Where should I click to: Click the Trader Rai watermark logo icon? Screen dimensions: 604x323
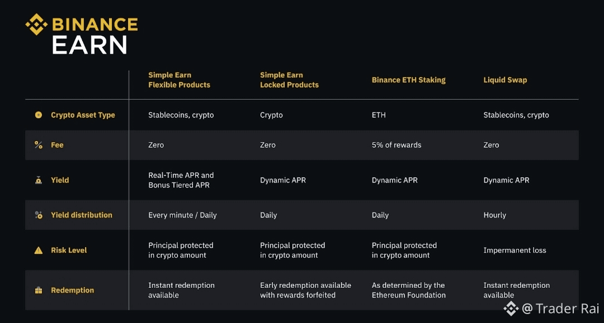(511, 308)
